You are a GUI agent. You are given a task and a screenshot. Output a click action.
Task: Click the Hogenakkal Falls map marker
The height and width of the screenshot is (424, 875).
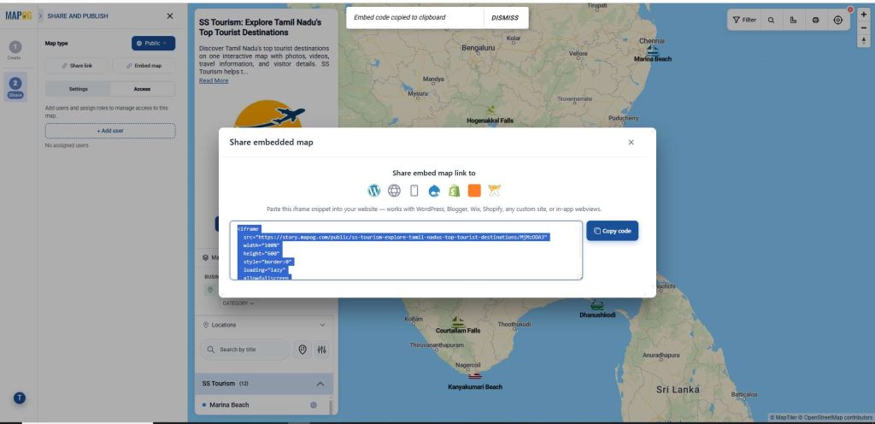490,110
